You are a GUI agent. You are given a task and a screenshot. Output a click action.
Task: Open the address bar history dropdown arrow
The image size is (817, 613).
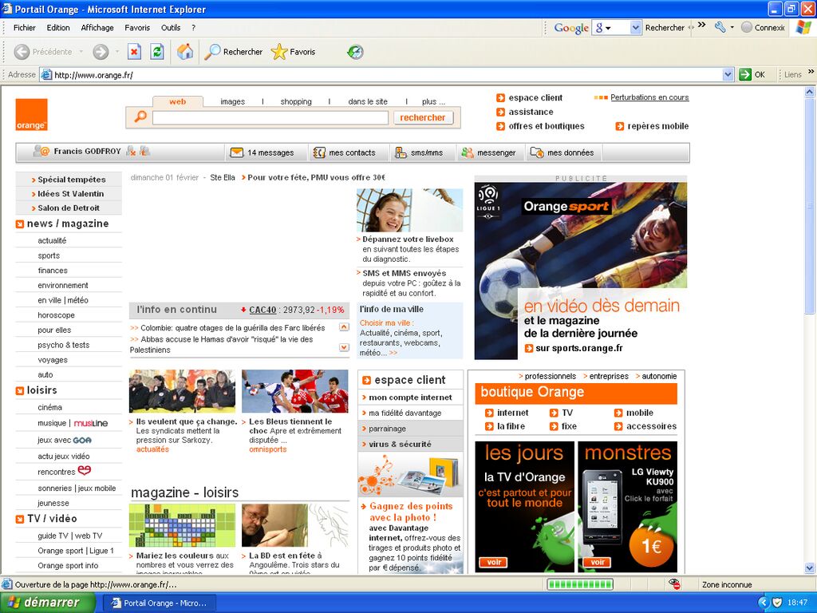pos(728,73)
